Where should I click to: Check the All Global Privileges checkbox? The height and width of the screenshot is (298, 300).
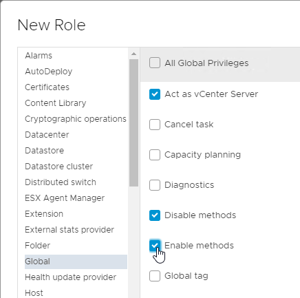155,63
